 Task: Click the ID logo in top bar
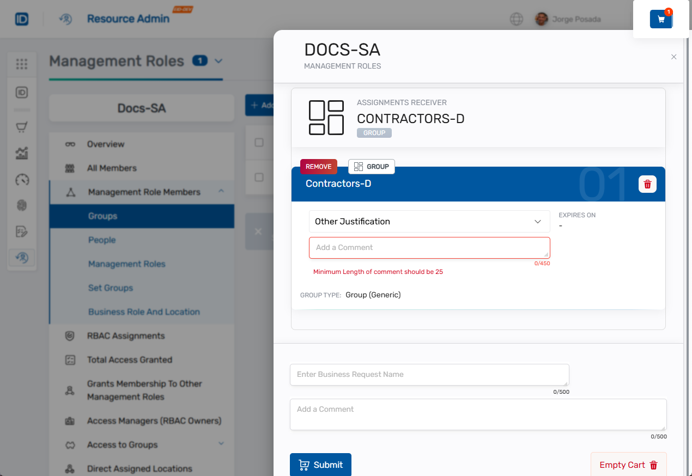tap(22, 19)
